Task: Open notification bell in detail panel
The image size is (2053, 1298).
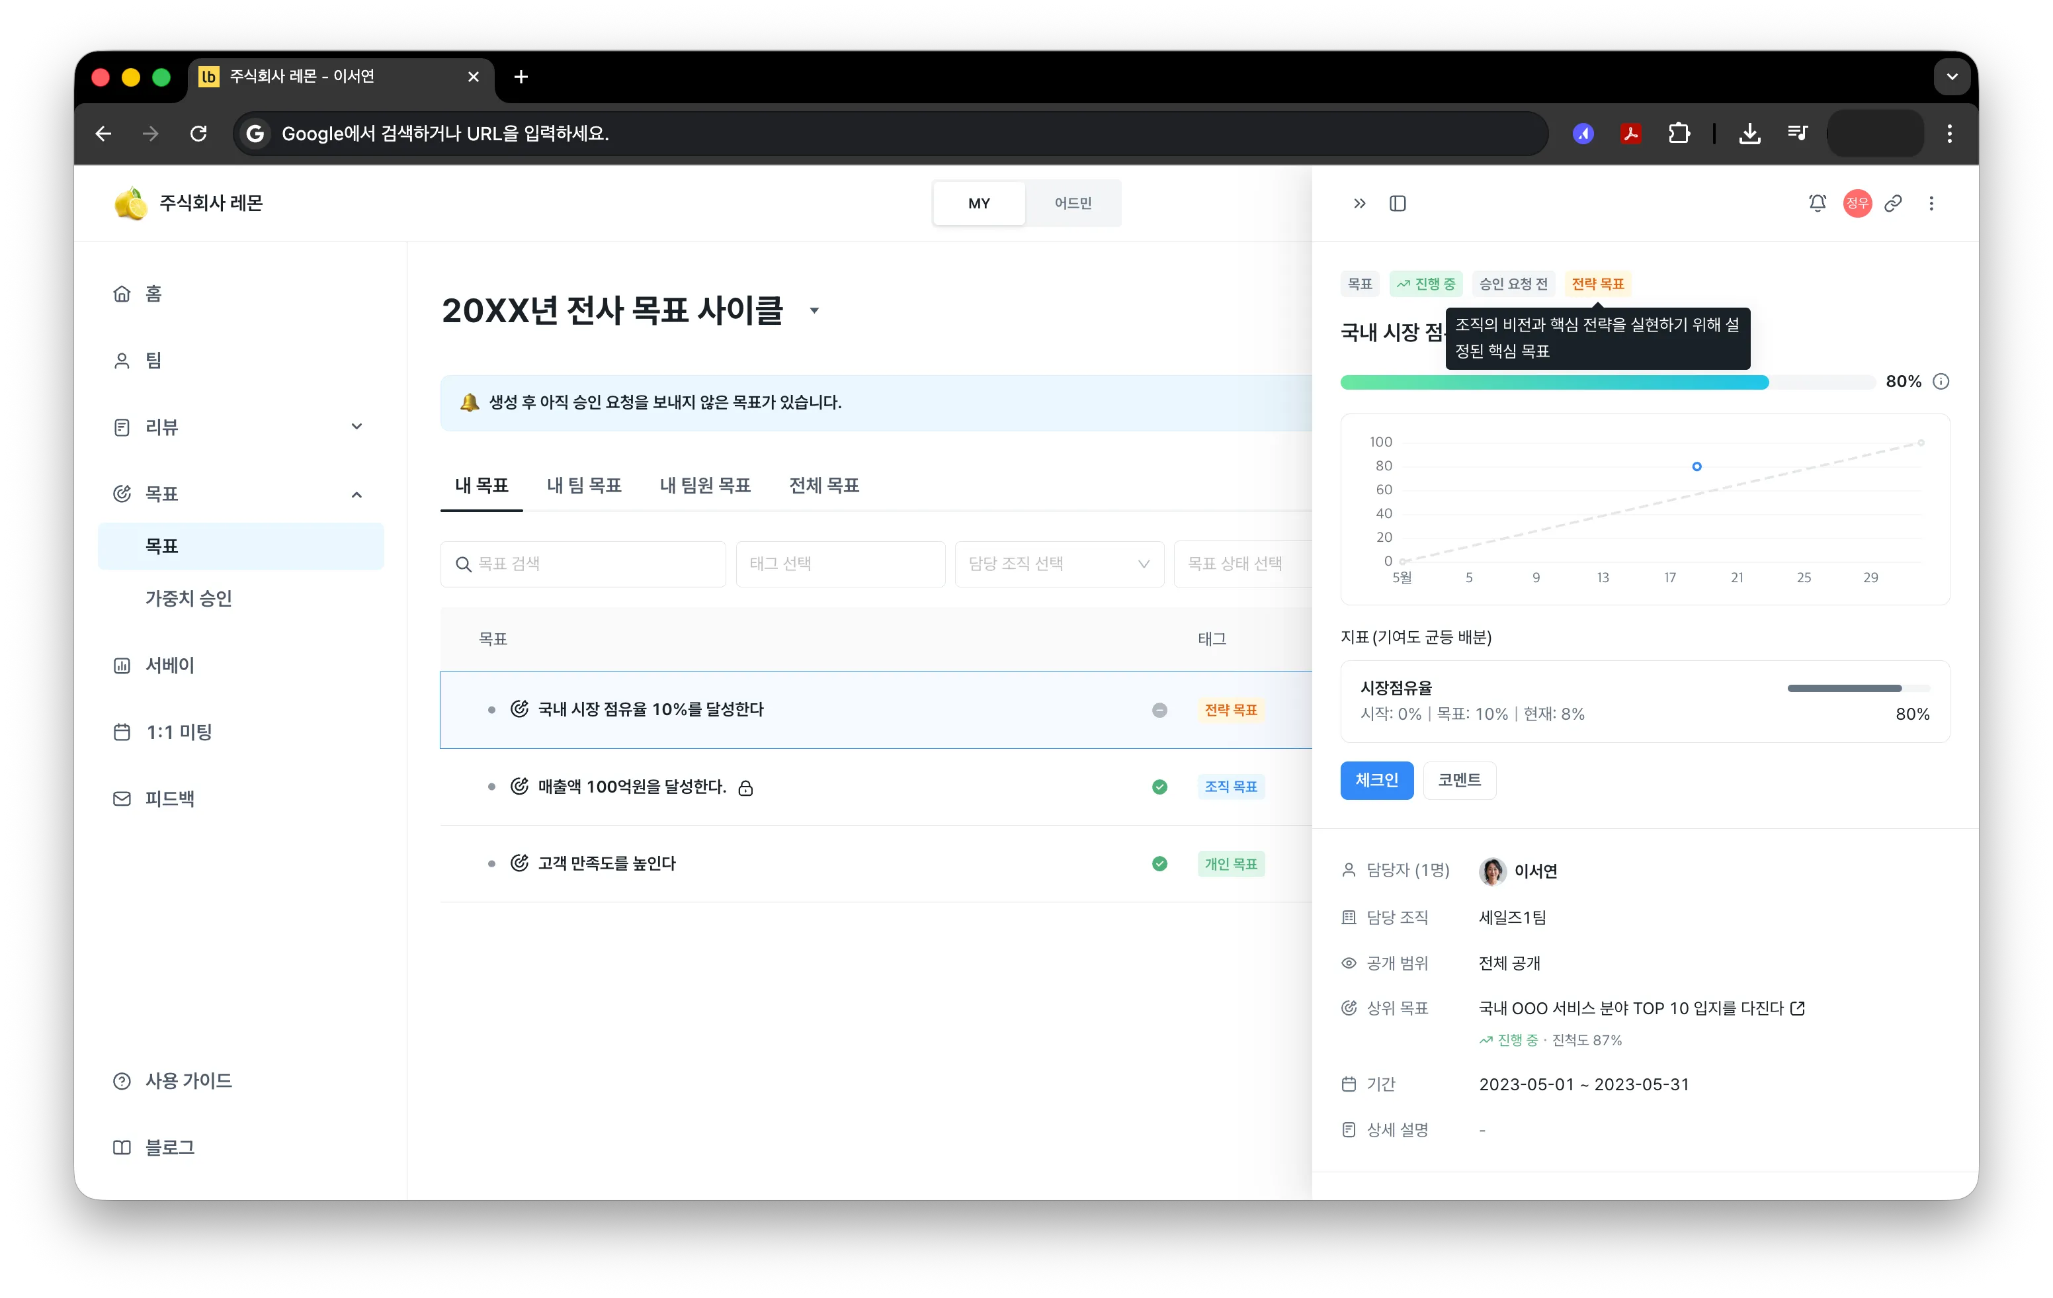Action: point(1817,203)
